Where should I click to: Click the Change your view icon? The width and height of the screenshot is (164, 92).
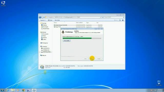point(115,20)
